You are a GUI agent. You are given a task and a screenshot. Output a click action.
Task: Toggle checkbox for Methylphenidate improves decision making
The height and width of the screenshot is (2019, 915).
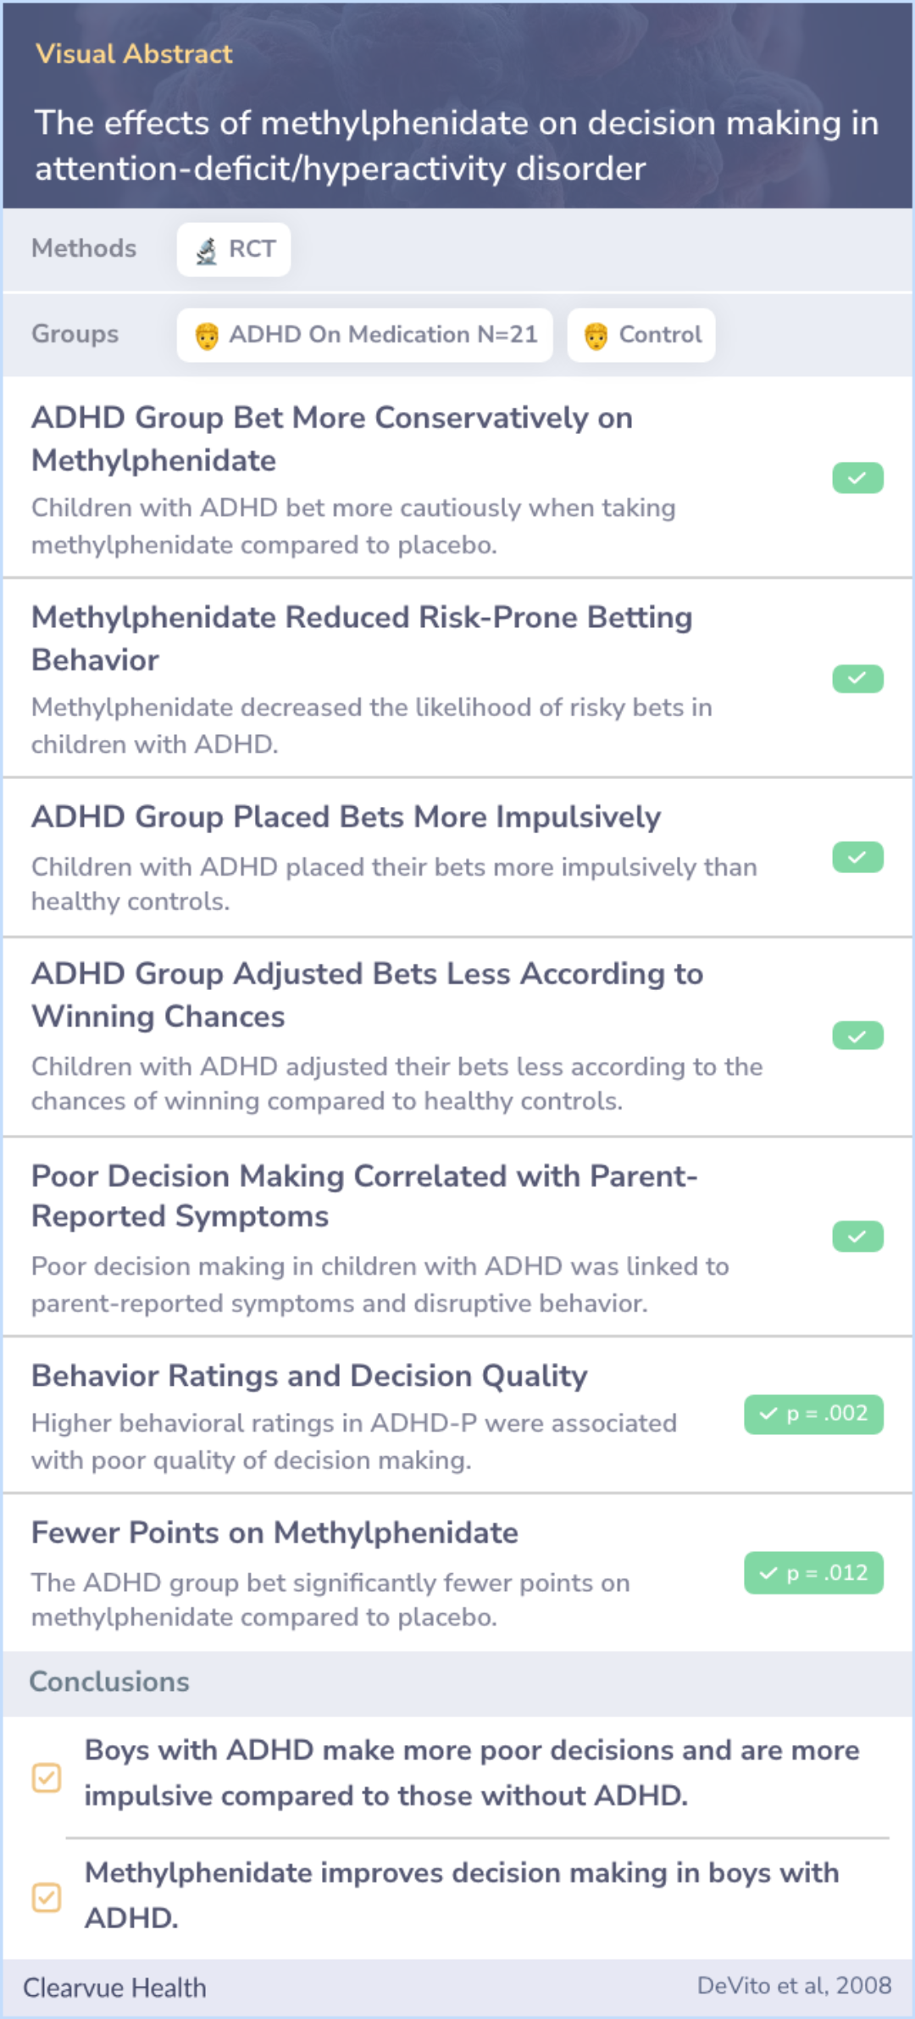point(47,1897)
